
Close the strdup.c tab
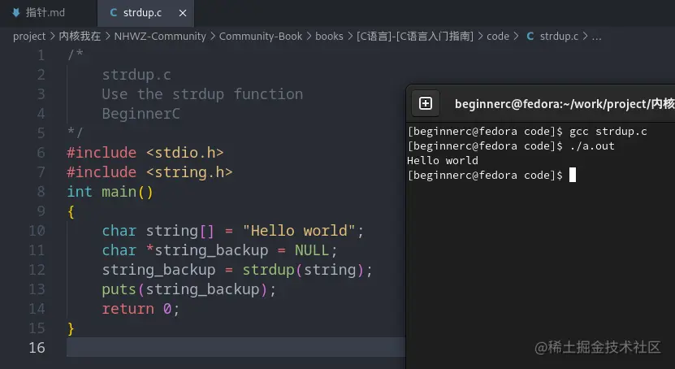(x=183, y=13)
